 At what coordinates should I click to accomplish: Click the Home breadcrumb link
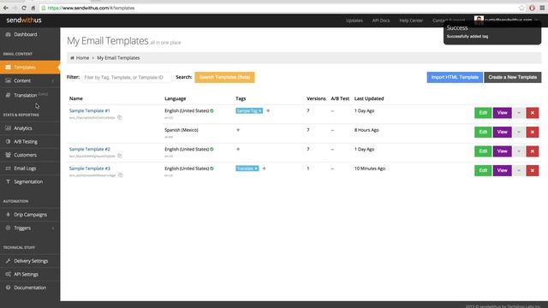pos(82,58)
